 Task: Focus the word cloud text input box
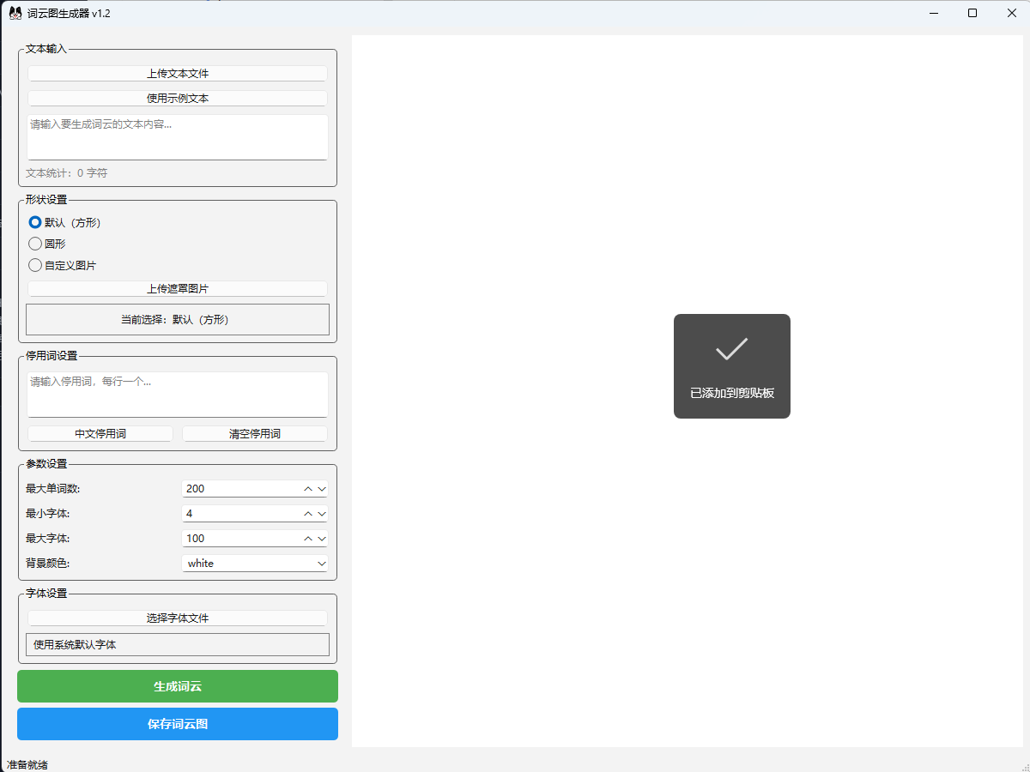[x=178, y=137]
